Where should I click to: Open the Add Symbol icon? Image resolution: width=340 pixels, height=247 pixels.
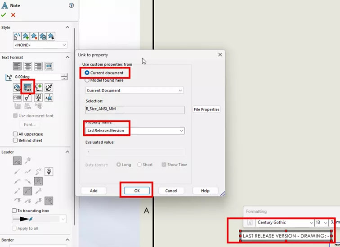(38, 87)
